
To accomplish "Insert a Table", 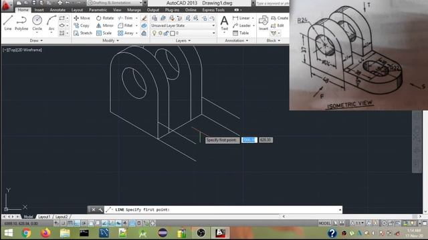I will coord(241,33).
